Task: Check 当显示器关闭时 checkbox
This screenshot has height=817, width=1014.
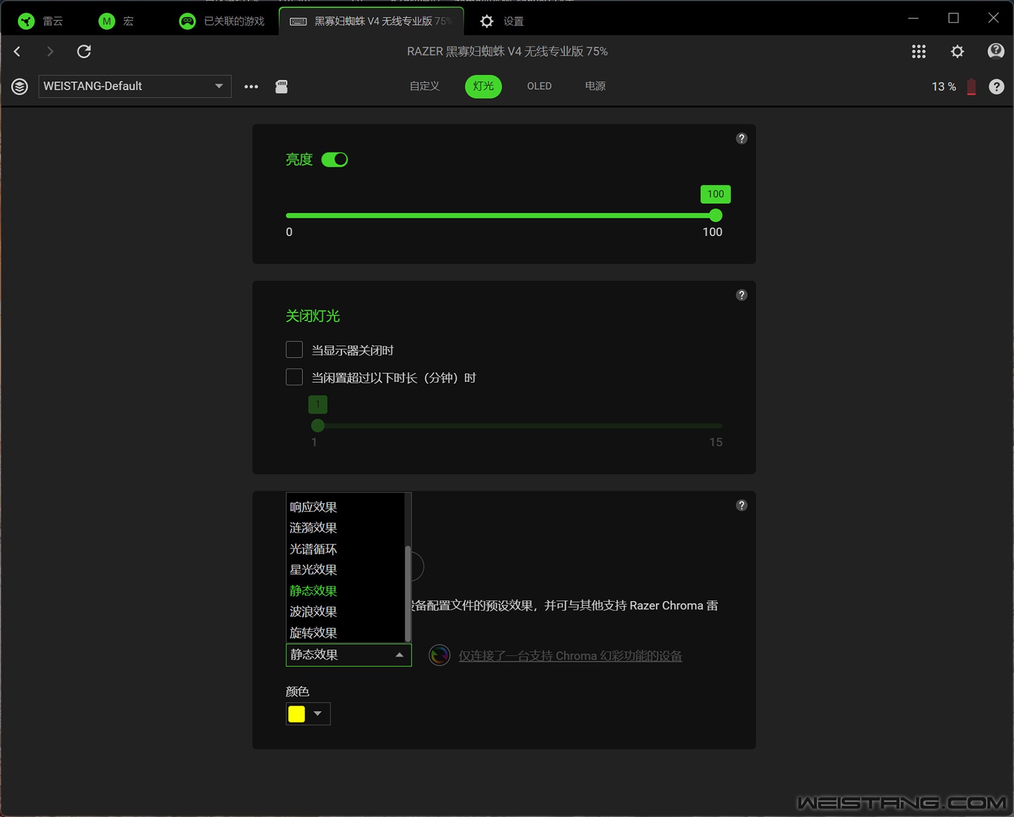Action: pos(294,350)
